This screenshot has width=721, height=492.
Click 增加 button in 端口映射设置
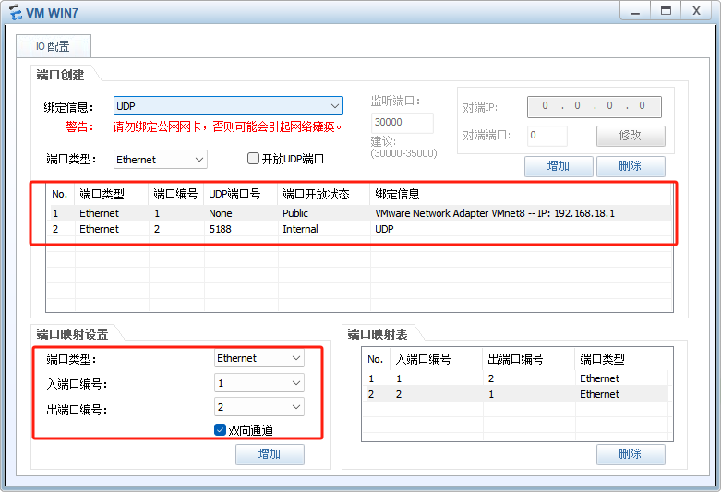pyautogui.click(x=270, y=454)
